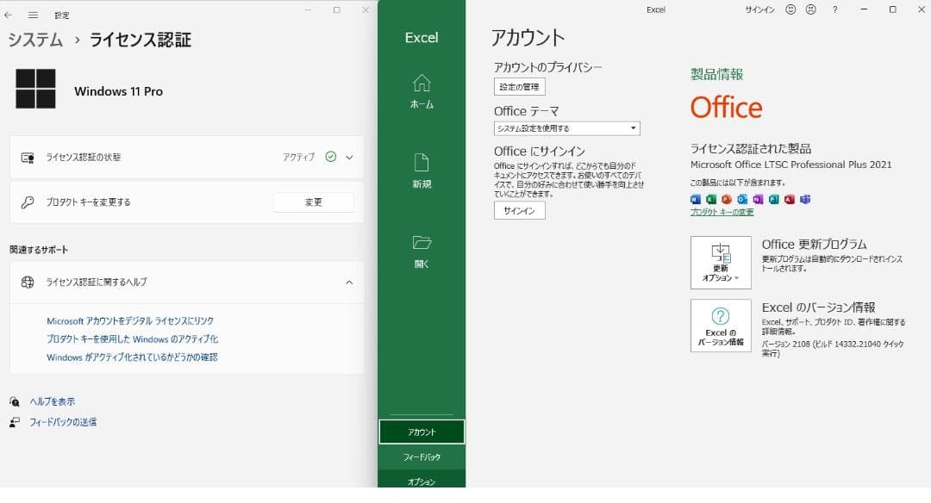Click システム in the Settings breadcrumb

pos(35,40)
